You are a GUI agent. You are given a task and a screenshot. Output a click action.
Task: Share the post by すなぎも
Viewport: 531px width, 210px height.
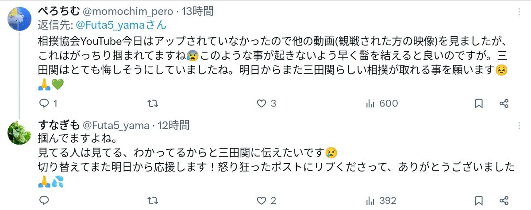[504, 200]
